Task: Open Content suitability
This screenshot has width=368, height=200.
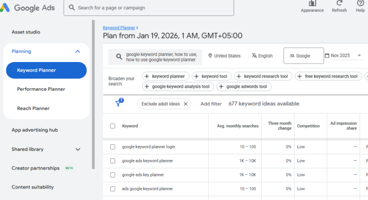Action: click(x=33, y=187)
